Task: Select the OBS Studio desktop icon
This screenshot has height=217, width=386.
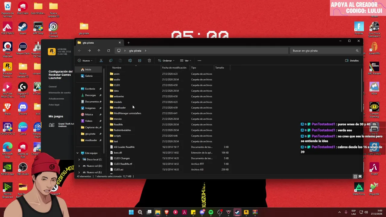Action: tap(23, 169)
